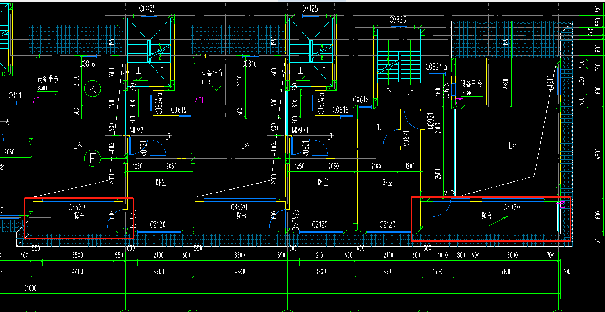The image size is (605, 312).
Task: Click the 3000 dimension text
Action: [x=512, y=255]
